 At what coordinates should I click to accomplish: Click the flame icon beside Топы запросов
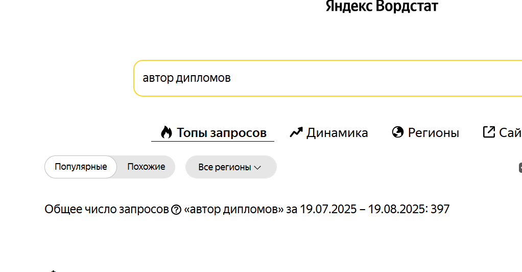[x=167, y=132]
